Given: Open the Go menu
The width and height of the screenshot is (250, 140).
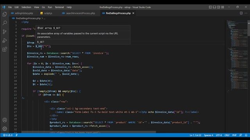Looking at the screenshot, I should pos(43,7).
